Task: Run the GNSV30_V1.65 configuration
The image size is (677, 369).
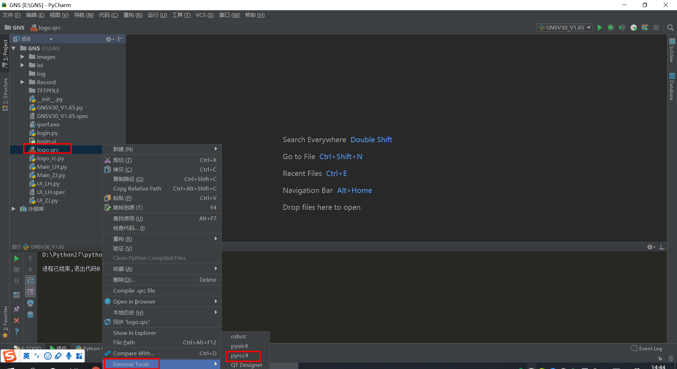Action: [x=600, y=27]
